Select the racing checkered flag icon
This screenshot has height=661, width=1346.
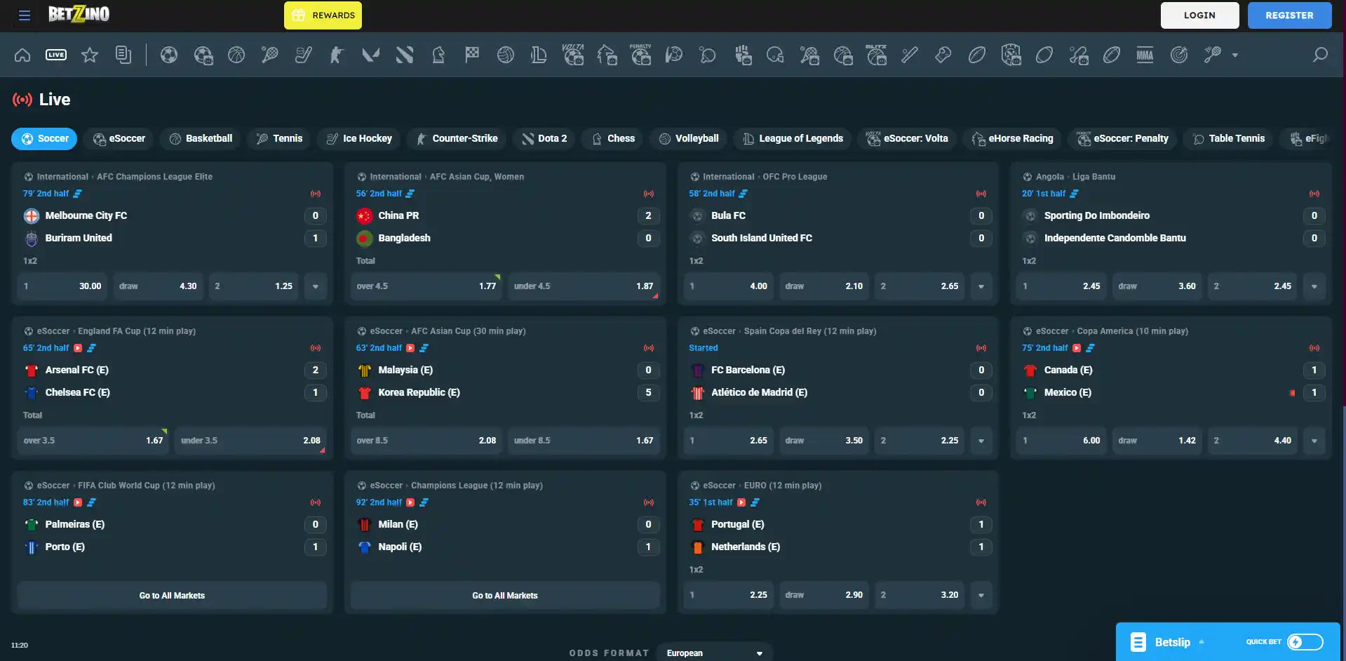(472, 55)
